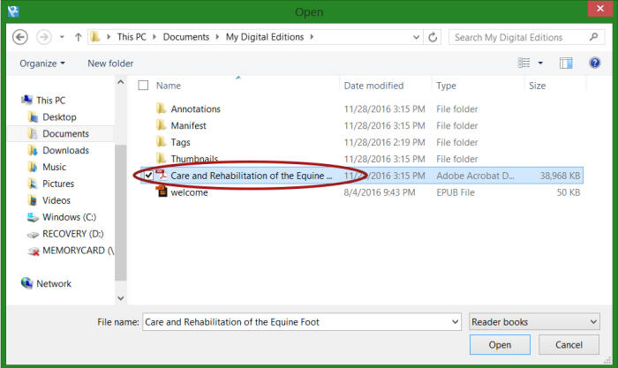Click the Back navigation arrow
Screen dimensions: 618x368
point(20,37)
